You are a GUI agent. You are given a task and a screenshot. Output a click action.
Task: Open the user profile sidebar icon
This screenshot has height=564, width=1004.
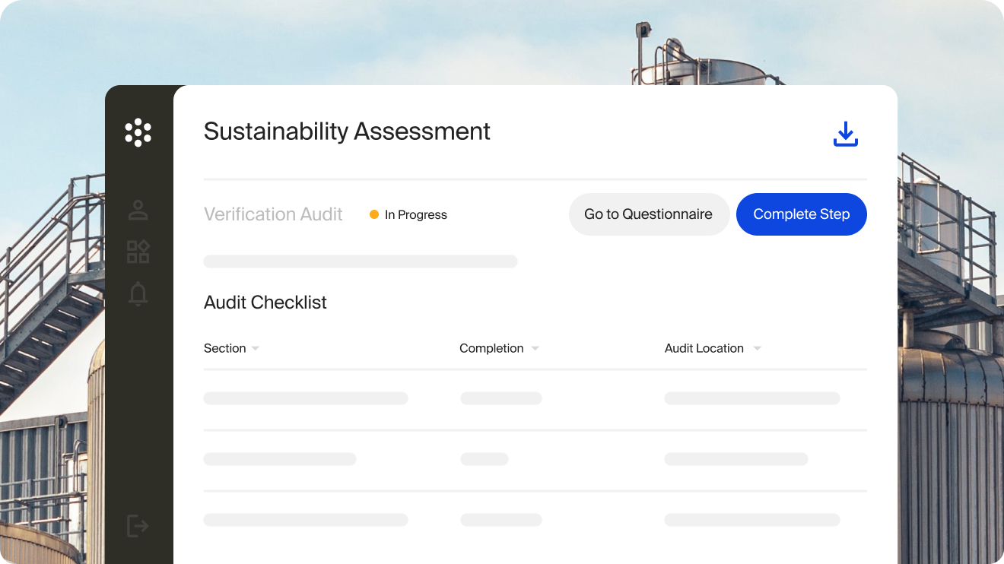coord(138,211)
